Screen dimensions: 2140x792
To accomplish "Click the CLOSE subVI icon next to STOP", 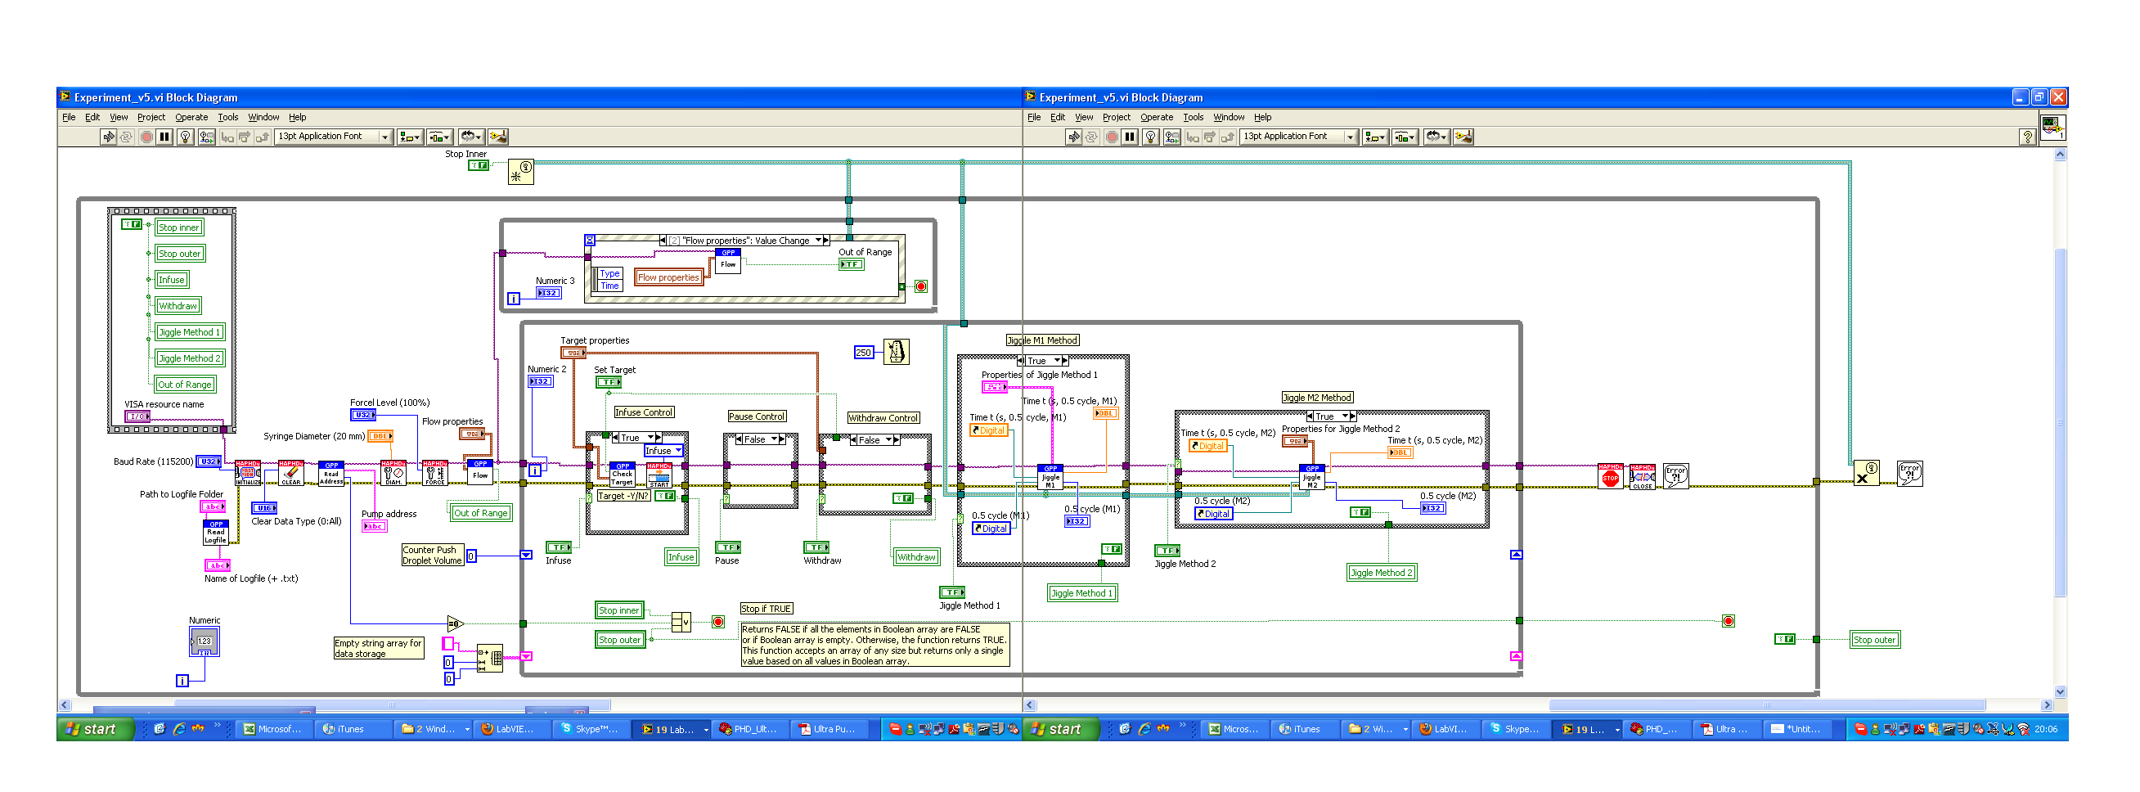I will click(1642, 476).
